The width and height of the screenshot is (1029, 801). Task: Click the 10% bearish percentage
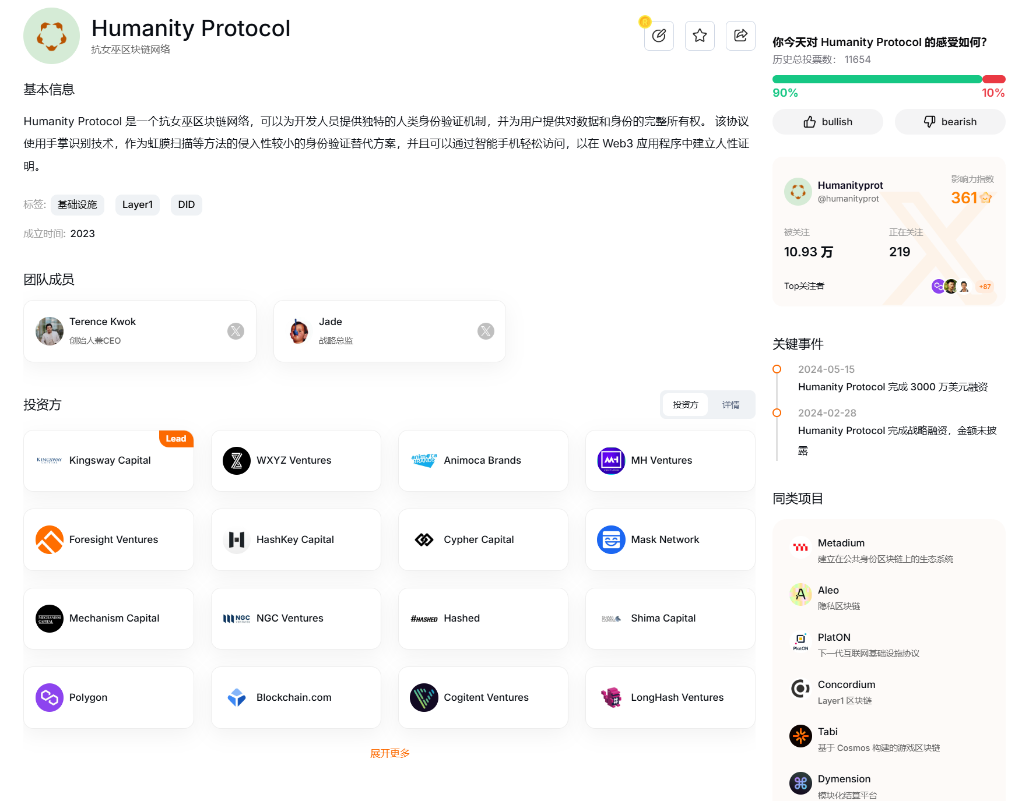(993, 93)
